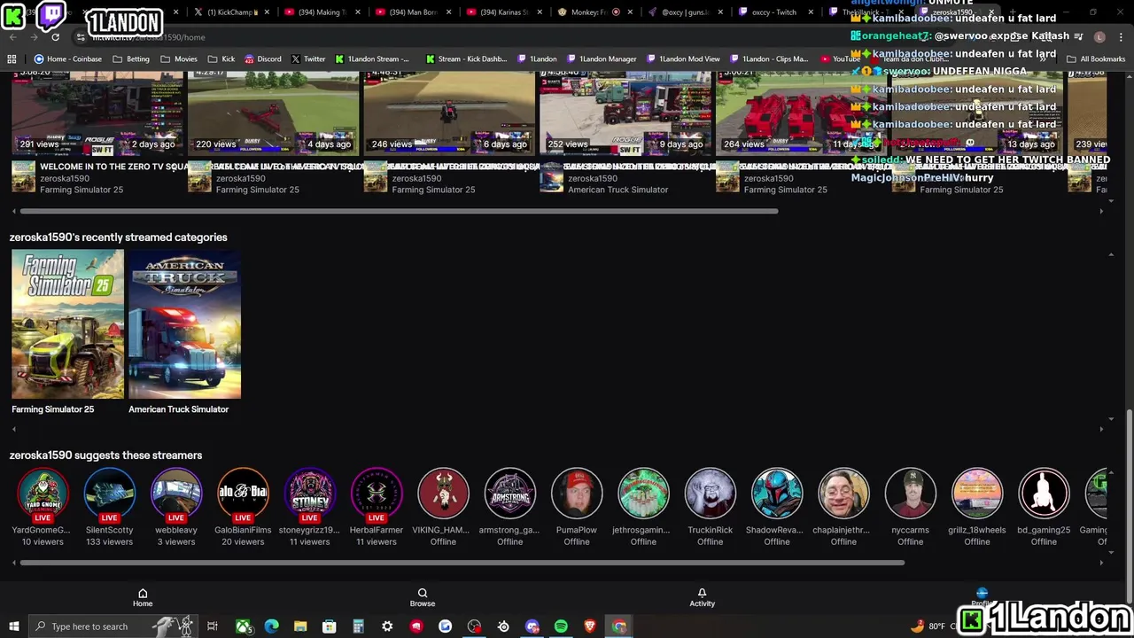Open webbleavy live streamer avatar
Viewport: 1134px width, 638px height.
pos(176,494)
